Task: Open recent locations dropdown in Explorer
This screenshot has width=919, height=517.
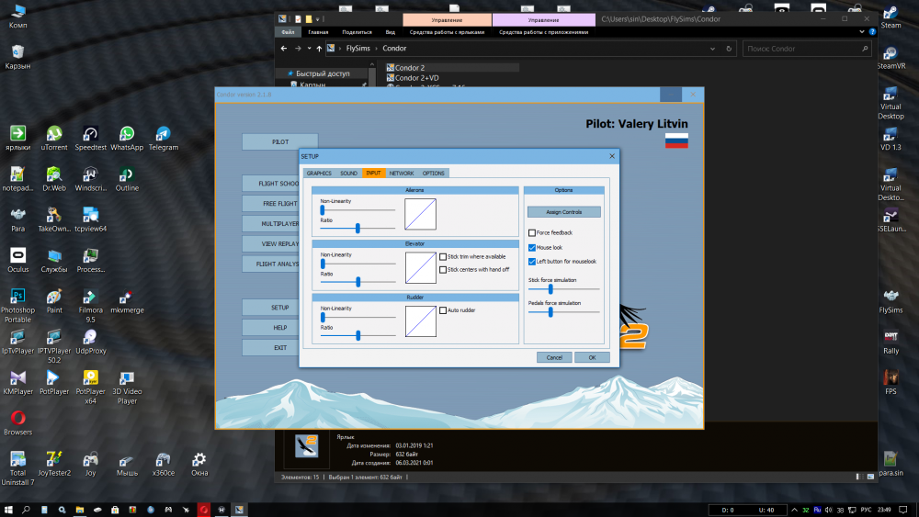Action: 309,49
